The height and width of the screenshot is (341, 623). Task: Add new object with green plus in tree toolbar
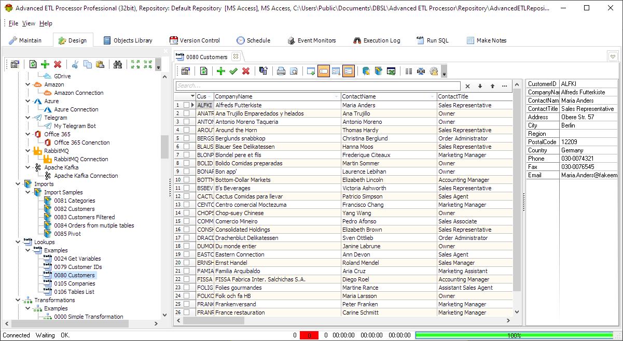tap(45, 64)
